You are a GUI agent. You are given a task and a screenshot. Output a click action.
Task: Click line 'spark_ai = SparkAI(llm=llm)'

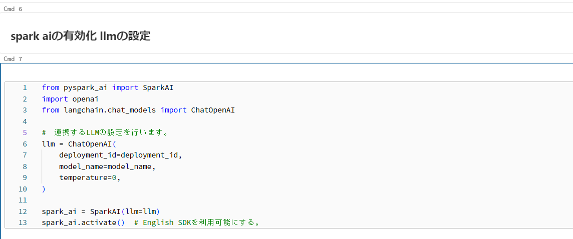point(101,211)
